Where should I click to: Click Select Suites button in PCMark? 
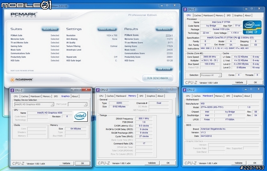point(50,29)
